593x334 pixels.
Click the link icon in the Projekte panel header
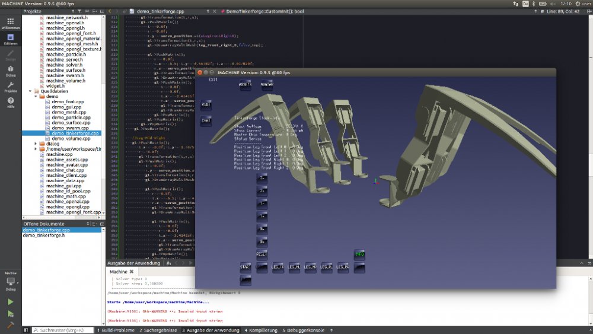point(87,11)
